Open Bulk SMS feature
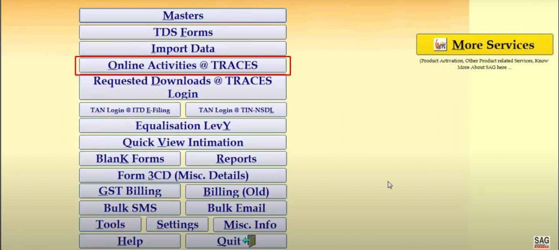The image size is (559, 250). click(x=130, y=208)
